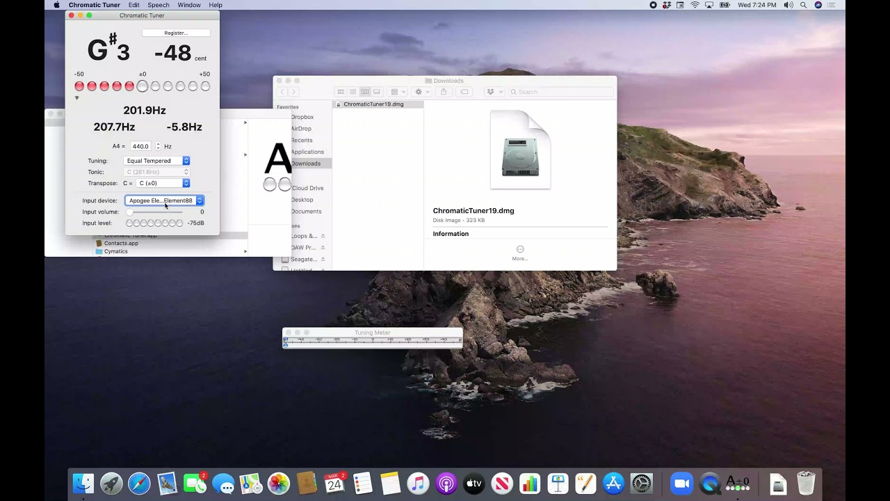Open Siri from the menu bar
The width and height of the screenshot is (890, 501).
[x=818, y=5]
